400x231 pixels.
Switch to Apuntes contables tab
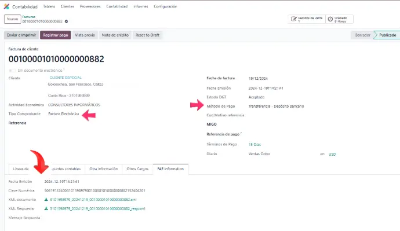pyautogui.click(x=66, y=169)
